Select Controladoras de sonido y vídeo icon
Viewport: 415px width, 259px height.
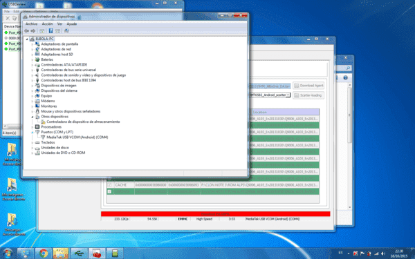[37, 75]
